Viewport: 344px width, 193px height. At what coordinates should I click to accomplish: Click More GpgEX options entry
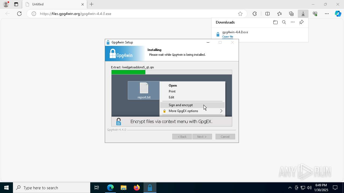click(192, 111)
